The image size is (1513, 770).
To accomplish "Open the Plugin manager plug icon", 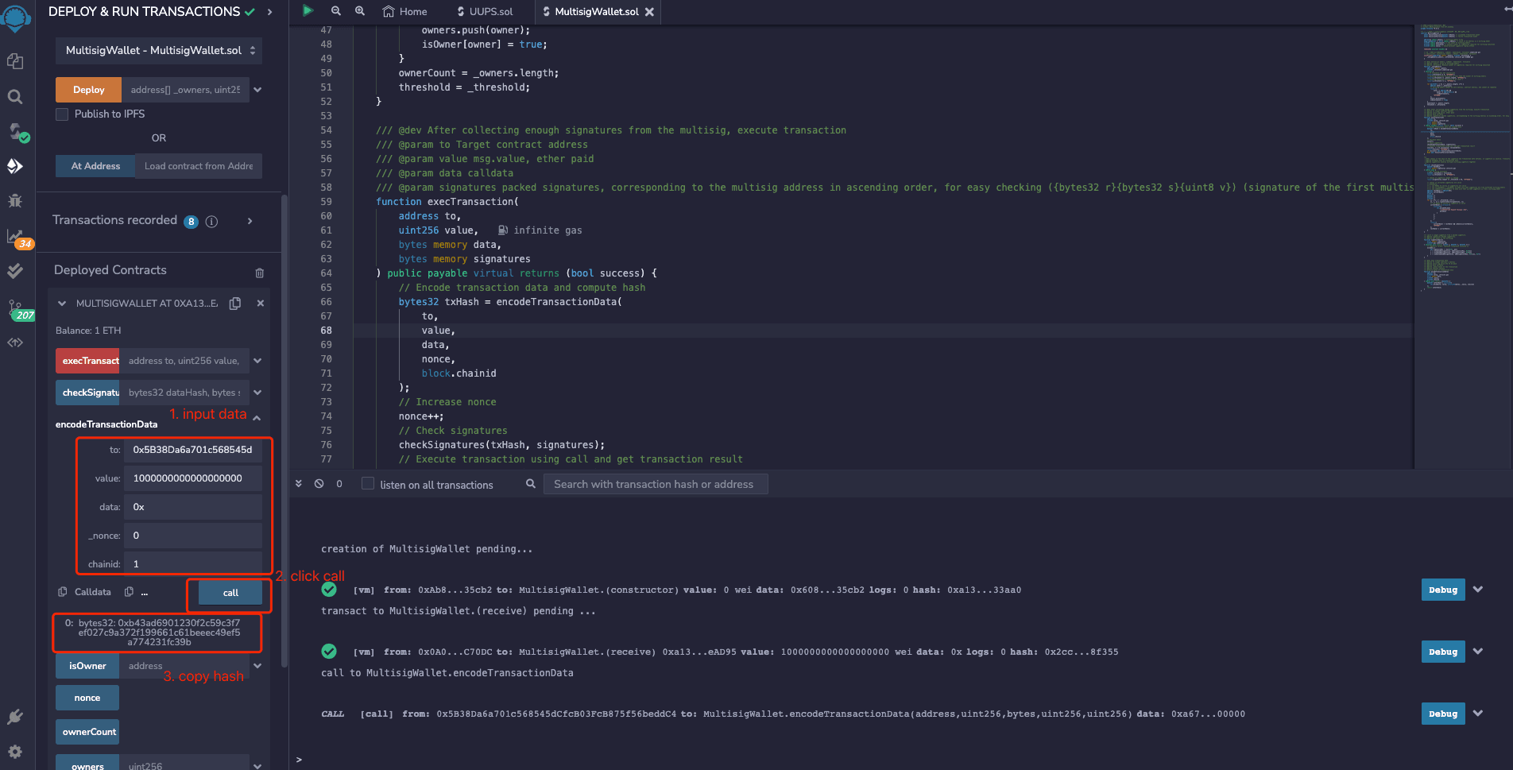I will click(x=15, y=717).
